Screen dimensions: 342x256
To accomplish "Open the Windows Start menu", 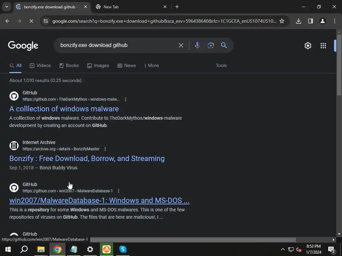I will [8, 249].
